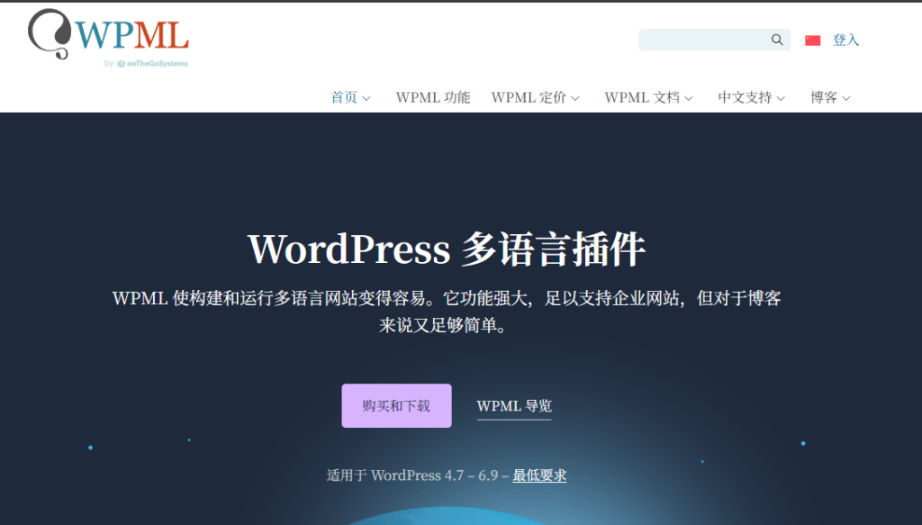Select the 博客 menu label
922x525 pixels.
tap(824, 97)
